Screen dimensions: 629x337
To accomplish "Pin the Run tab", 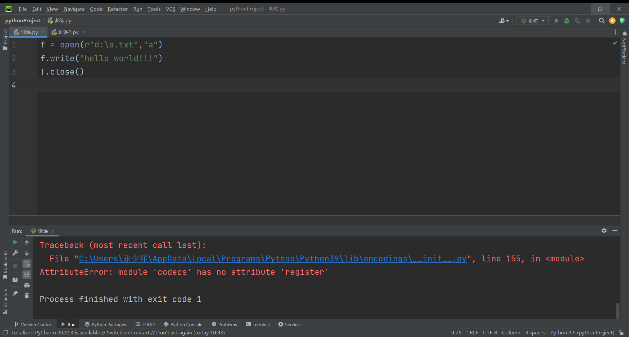I will coord(15,293).
